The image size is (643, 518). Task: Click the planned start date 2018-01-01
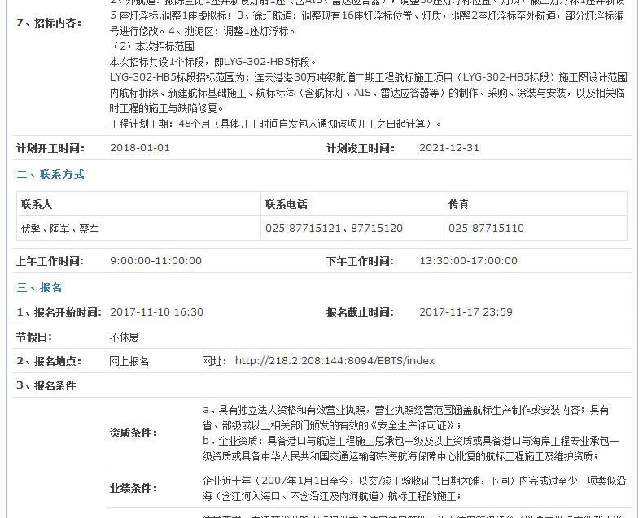click(x=140, y=148)
